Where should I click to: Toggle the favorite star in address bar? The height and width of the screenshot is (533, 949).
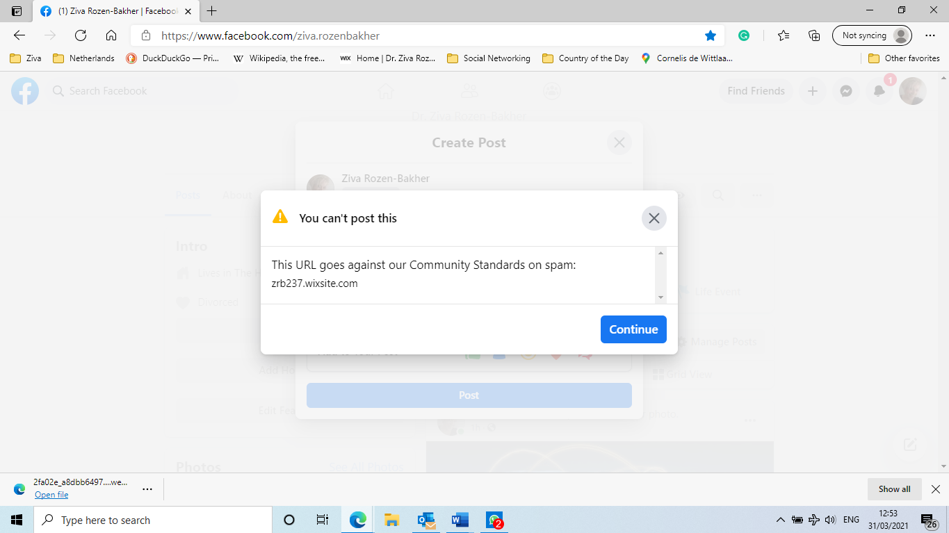(710, 35)
